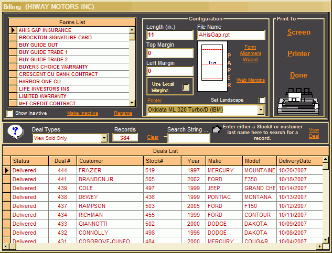Select LIFE INVESTORS INS form
Image resolution: width=332 pixels, height=253 pixels.
[x=73, y=89]
